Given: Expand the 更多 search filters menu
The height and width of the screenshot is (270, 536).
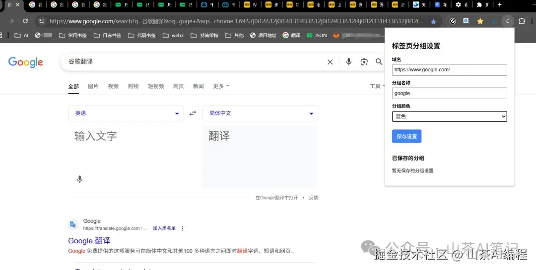Looking at the screenshot, I should pos(221,86).
